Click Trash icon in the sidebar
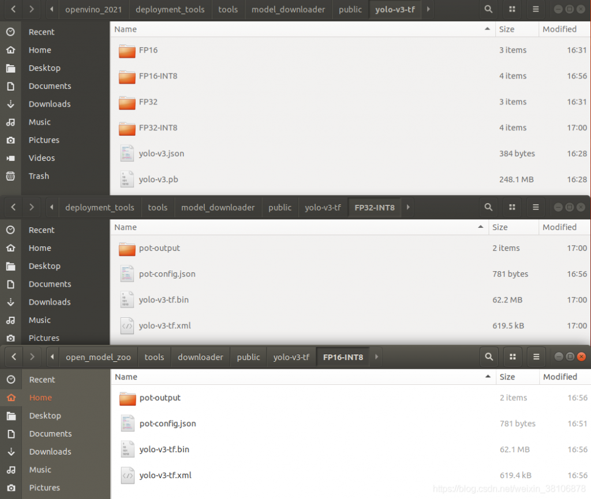 (x=10, y=176)
